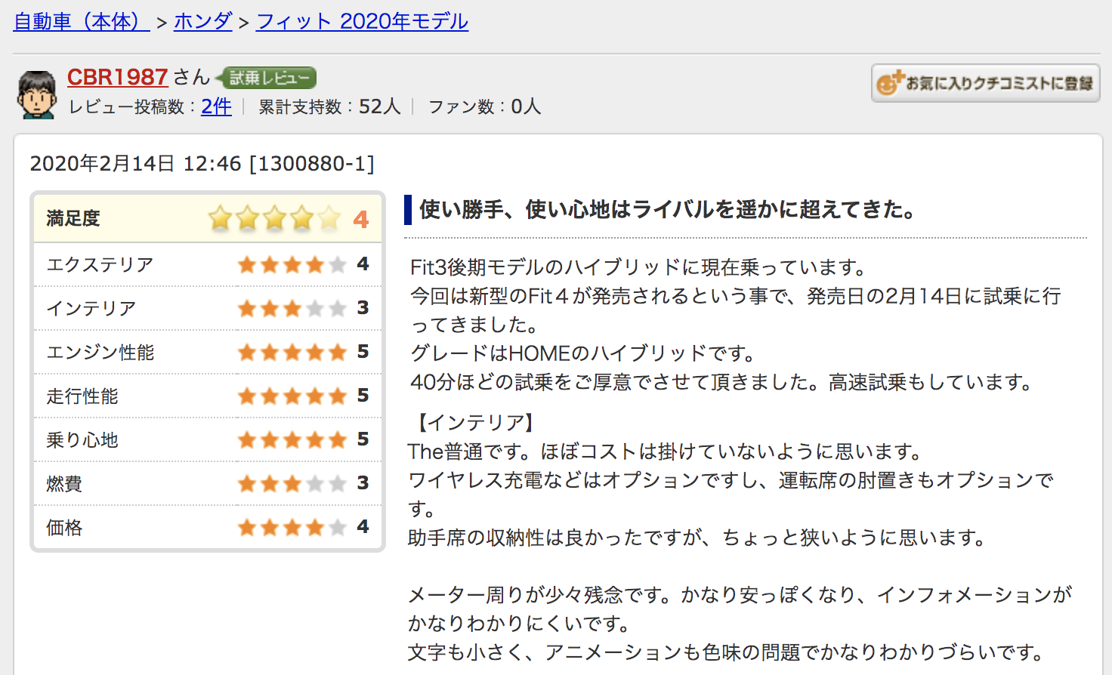Open CBR1987 user profile link
1112x675 pixels.
[x=117, y=77]
